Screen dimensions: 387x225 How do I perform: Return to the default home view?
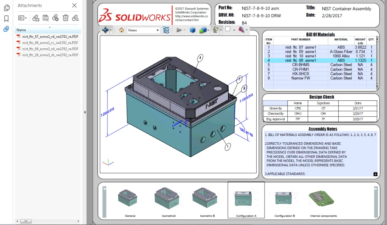click(121, 30)
